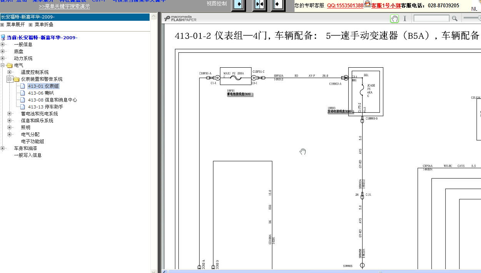Image resolution: width=481 pixels, height=273 pixels.
Task: Click the 菜单展开 icon
Action: [x=2, y=25]
